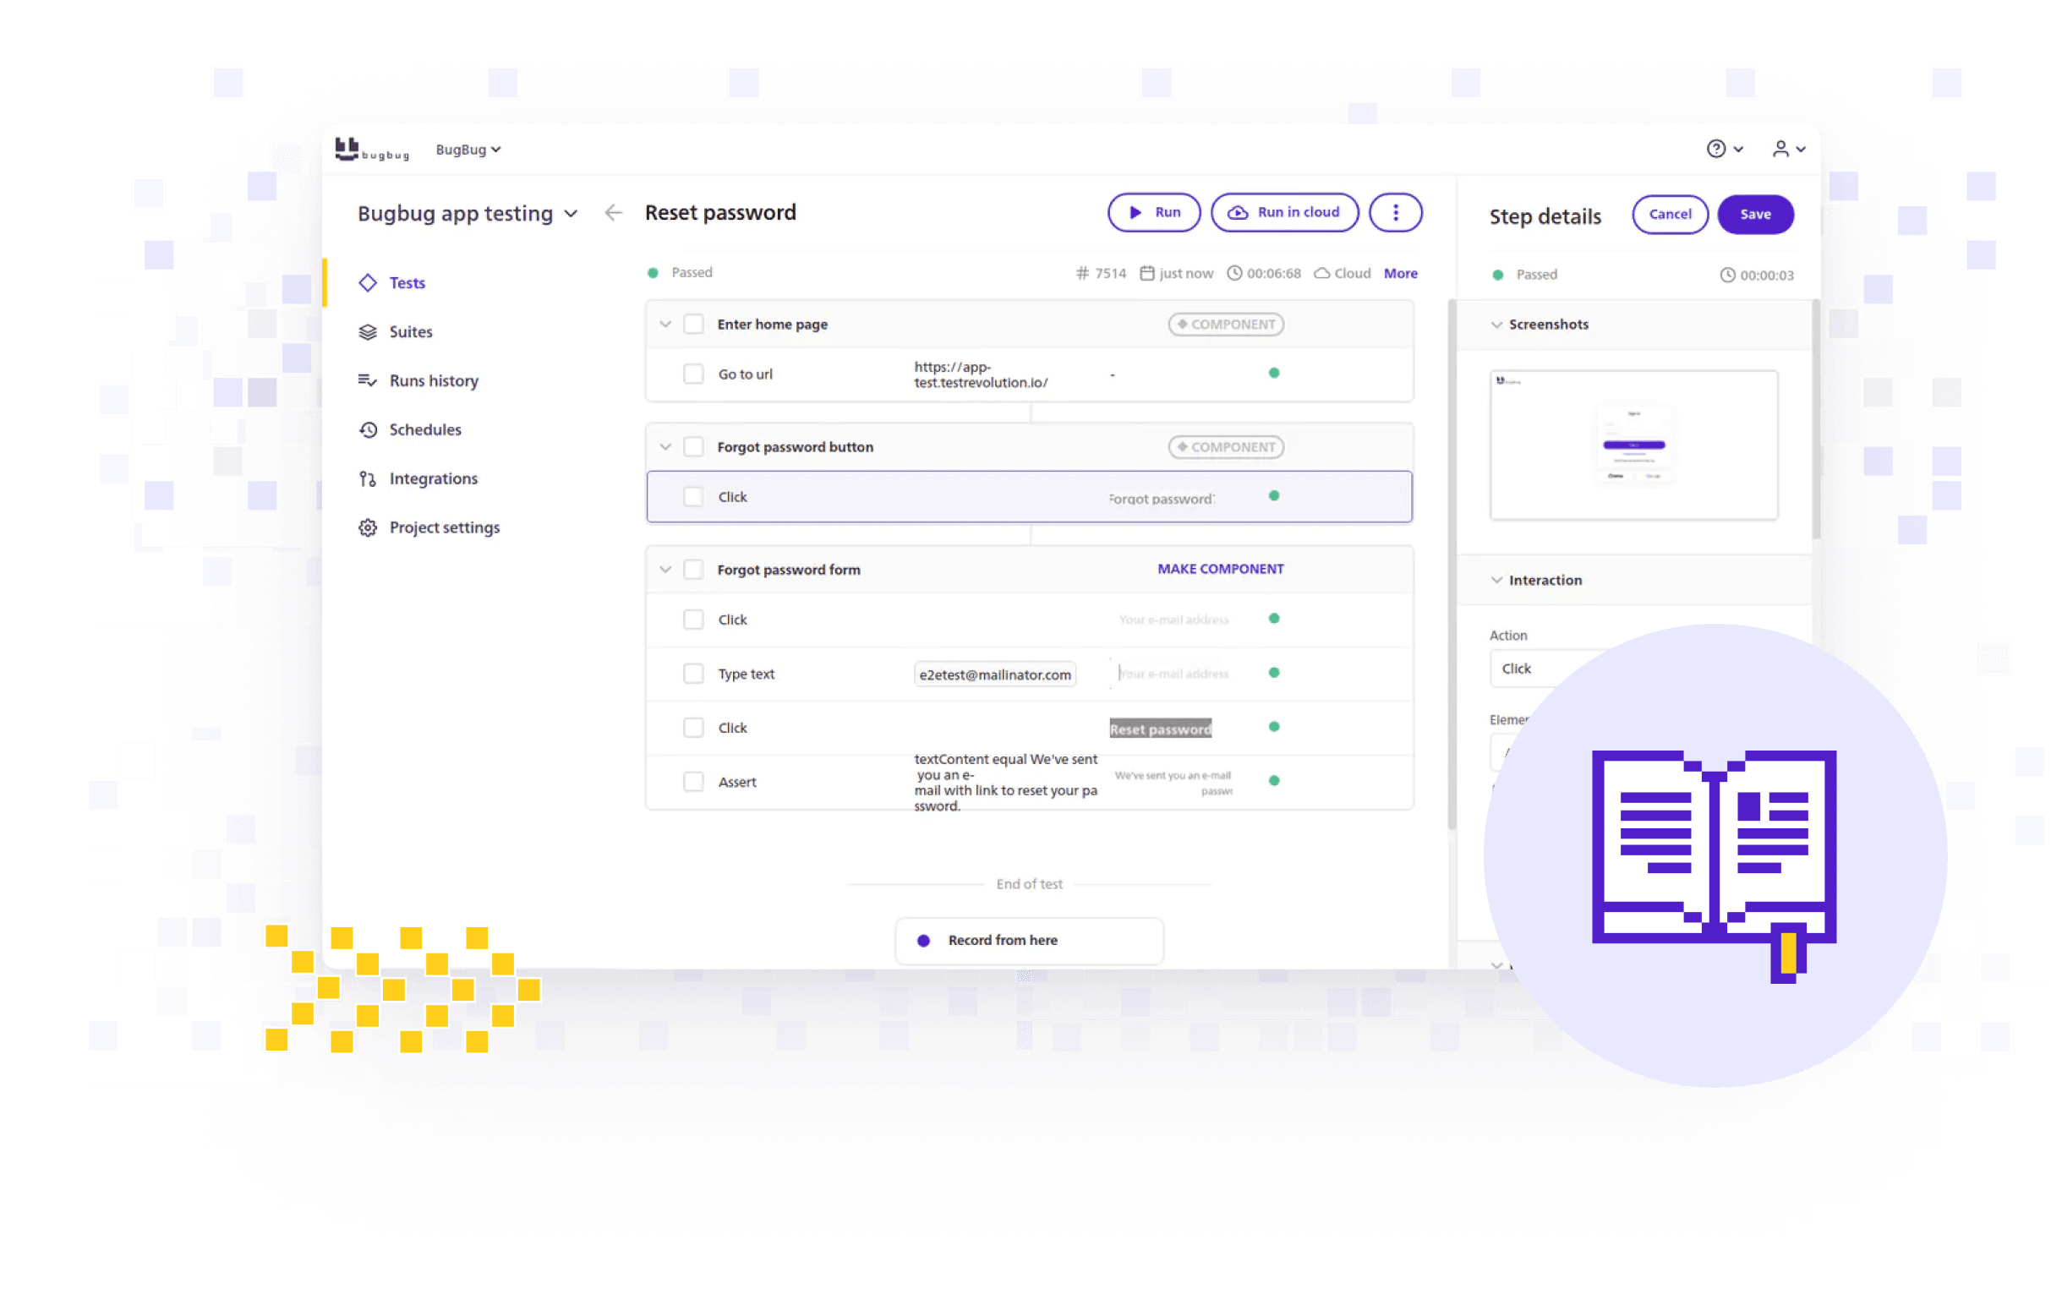2051x1305 pixels.
Task: Open the Bugbug app testing project dropdown
Action: pyautogui.click(x=468, y=213)
